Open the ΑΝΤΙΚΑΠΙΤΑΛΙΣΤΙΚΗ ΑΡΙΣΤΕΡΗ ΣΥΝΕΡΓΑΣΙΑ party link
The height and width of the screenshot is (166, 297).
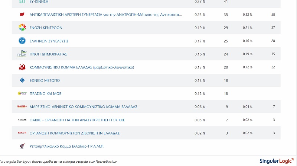[x=106, y=15]
